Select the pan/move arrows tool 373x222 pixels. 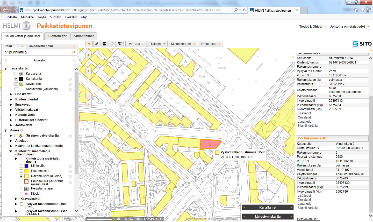click(112, 44)
